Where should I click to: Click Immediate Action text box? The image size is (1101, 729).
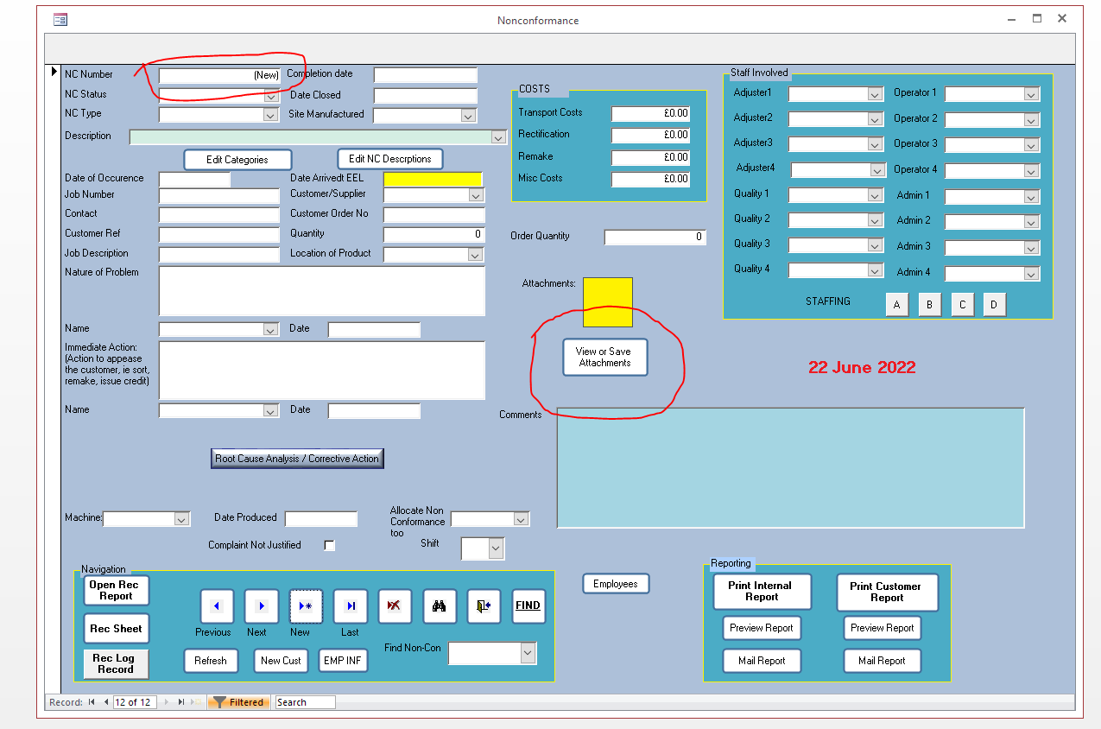[x=322, y=371]
